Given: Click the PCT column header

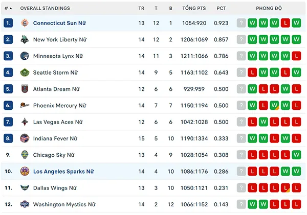Looking at the screenshot, I should point(221,8).
